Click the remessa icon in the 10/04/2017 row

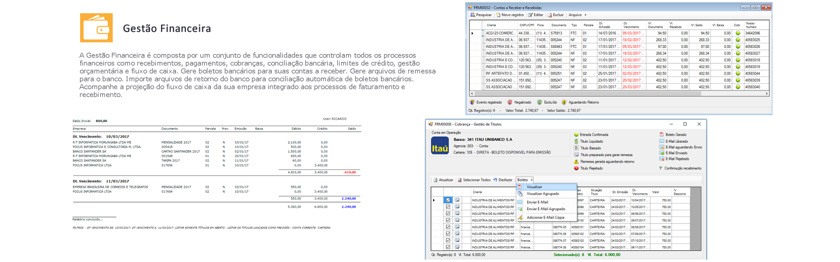coord(457,200)
